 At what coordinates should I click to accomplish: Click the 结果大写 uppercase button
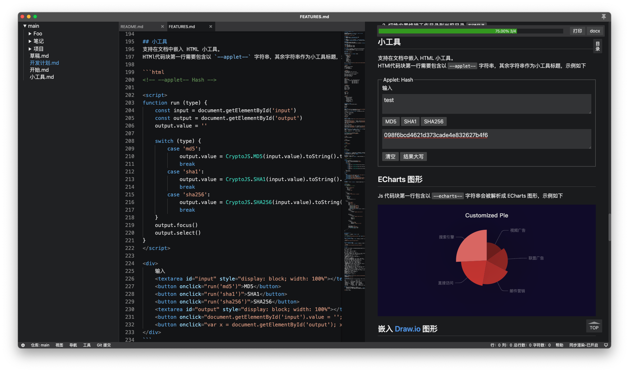(413, 157)
